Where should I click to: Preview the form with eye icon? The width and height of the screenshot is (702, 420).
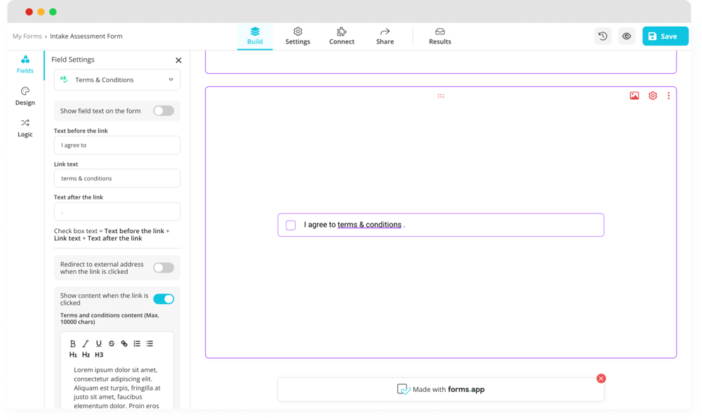coord(627,37)
